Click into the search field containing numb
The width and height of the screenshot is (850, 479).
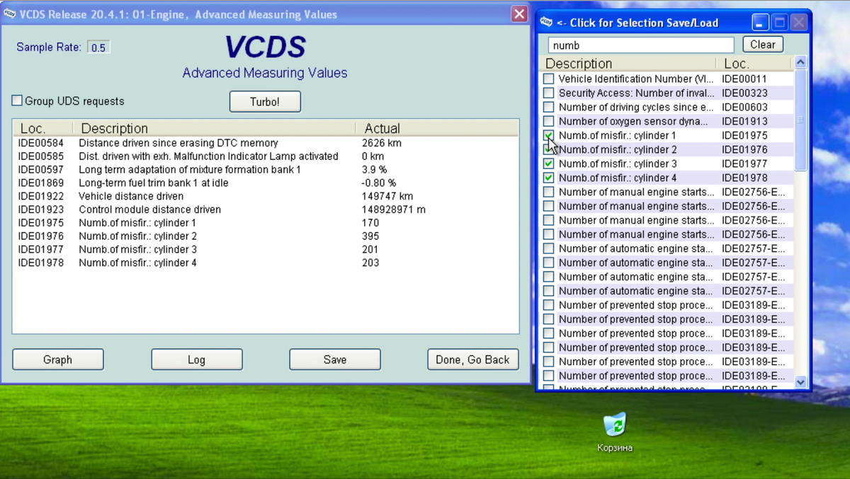pyautogui.click(x=641, y=45)
